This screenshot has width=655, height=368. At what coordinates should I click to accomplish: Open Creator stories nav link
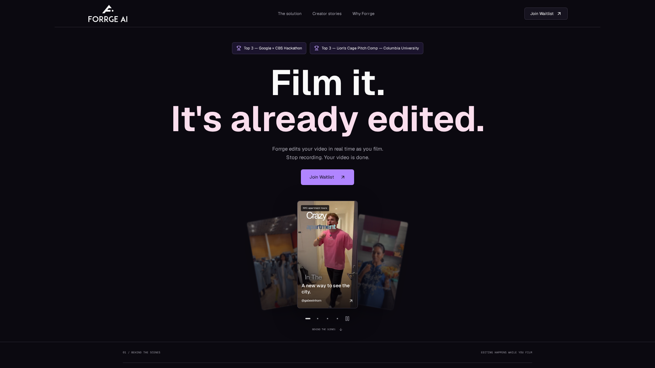(x=327, y=14)
